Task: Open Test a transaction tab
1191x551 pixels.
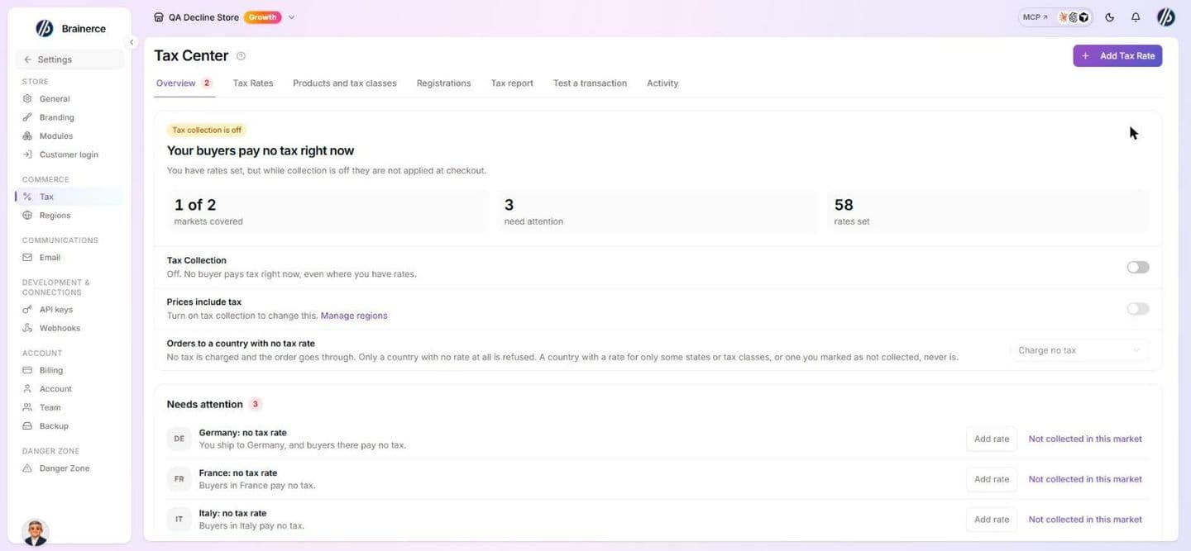Action: coord(591,83)
